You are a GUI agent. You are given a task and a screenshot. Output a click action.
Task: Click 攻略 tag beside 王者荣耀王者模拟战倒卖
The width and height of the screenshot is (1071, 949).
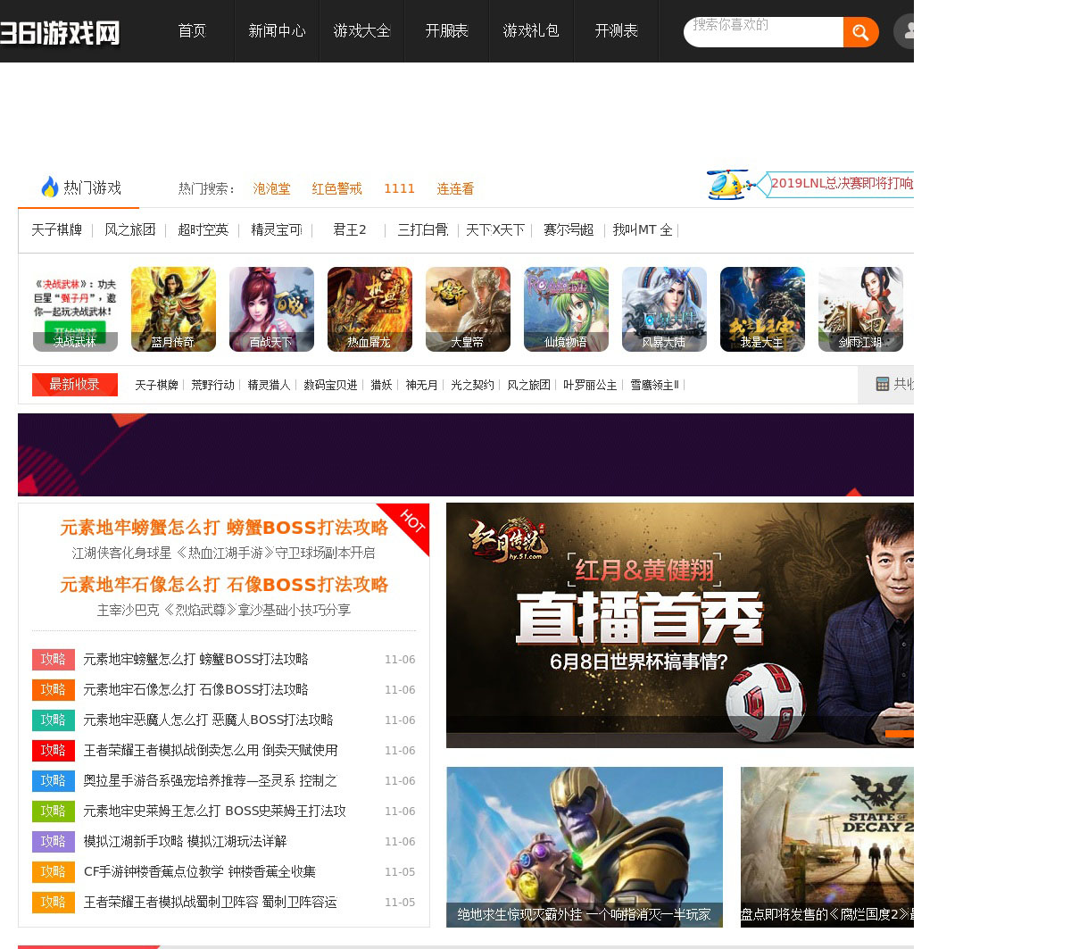pyautogui.click(x=54, y=750)
